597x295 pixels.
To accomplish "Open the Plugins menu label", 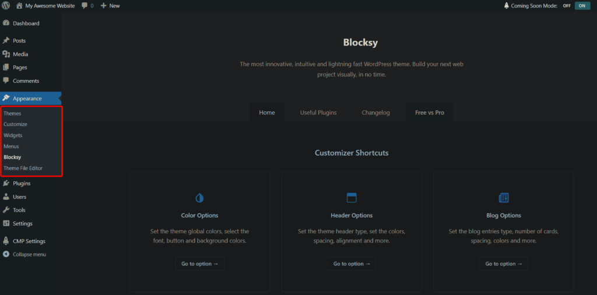I will coord(22,183).
